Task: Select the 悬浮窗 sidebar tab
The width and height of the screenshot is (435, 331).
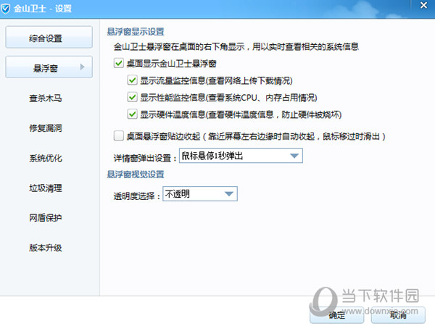Action: [49, 67]
